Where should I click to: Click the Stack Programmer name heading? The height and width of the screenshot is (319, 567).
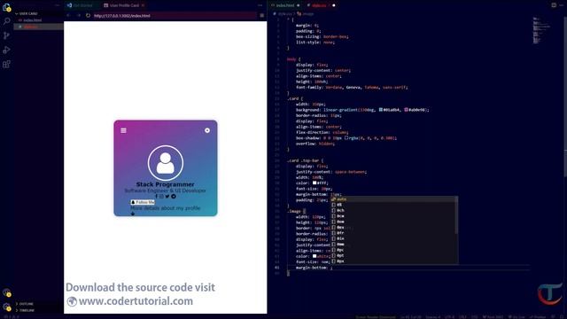click(x=166, y=184)
